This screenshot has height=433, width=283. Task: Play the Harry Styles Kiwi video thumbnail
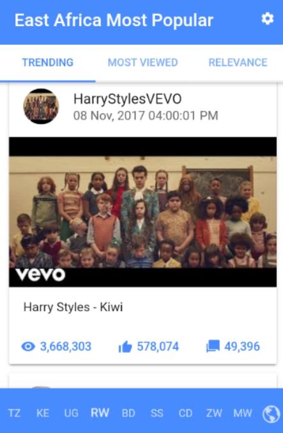pos(143,212)
